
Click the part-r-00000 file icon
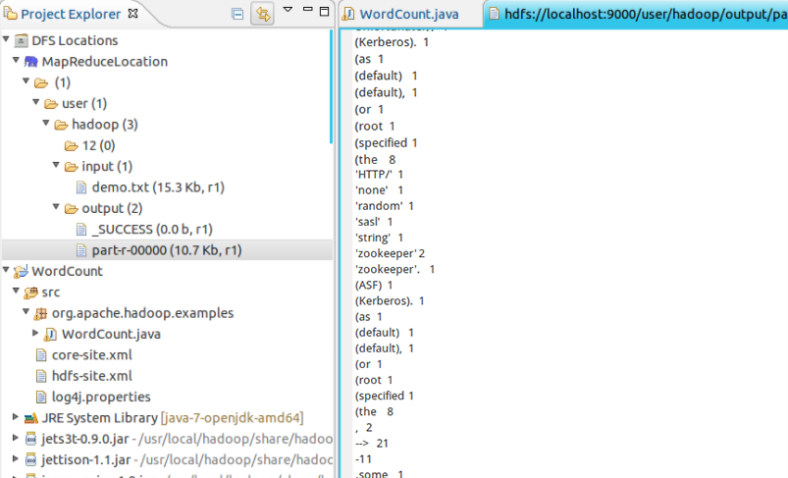pos(81,251)
